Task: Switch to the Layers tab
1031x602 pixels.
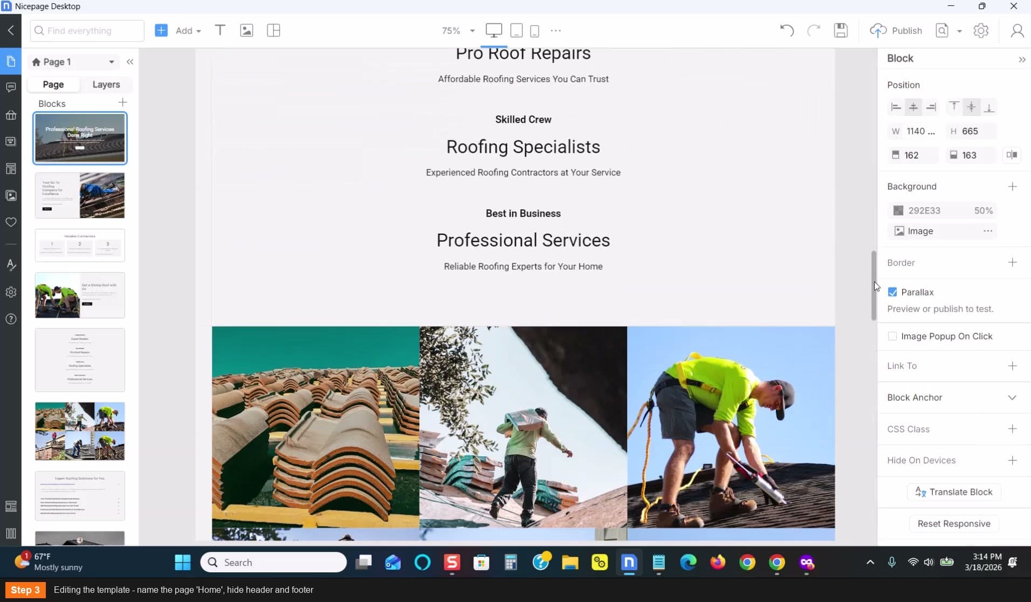Action: (106, 85)
